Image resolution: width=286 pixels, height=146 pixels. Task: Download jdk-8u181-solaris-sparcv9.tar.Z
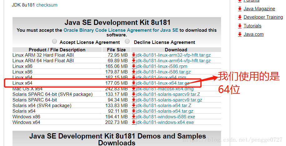(x=168, y=94)
